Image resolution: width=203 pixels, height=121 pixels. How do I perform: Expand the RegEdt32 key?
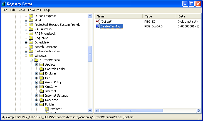26,38
